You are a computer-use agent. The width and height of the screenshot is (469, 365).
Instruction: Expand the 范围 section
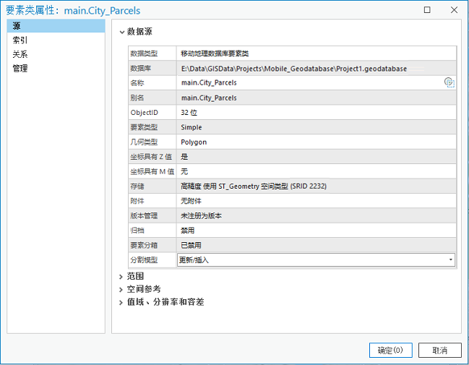pyautogui.click(x=121, y=276)
